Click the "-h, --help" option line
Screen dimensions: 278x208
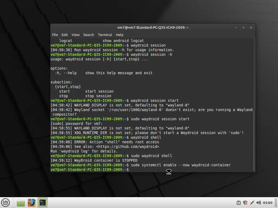click(104, 73)
